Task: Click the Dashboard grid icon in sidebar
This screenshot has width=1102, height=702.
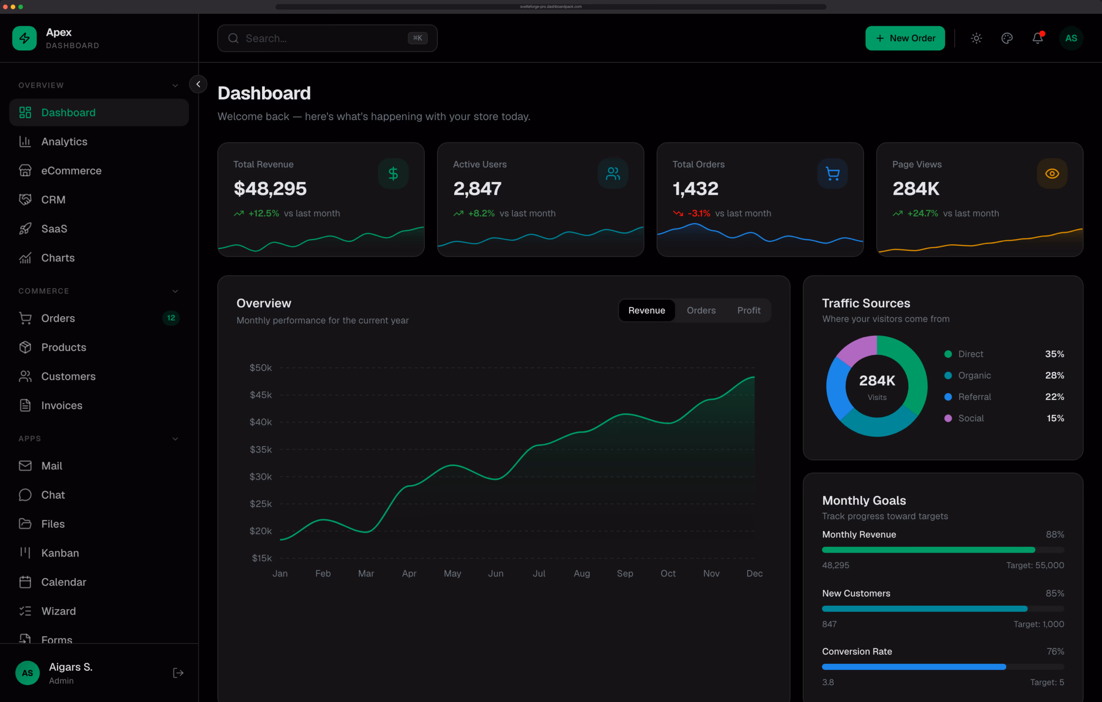Action: 25,113
